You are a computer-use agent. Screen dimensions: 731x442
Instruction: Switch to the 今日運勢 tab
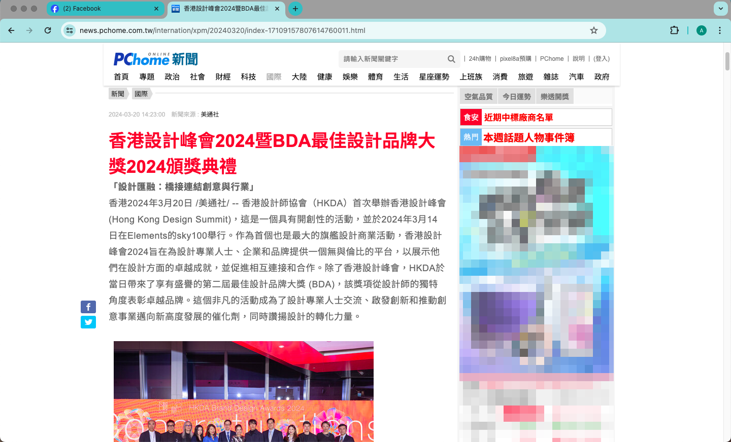click(516, 96)
